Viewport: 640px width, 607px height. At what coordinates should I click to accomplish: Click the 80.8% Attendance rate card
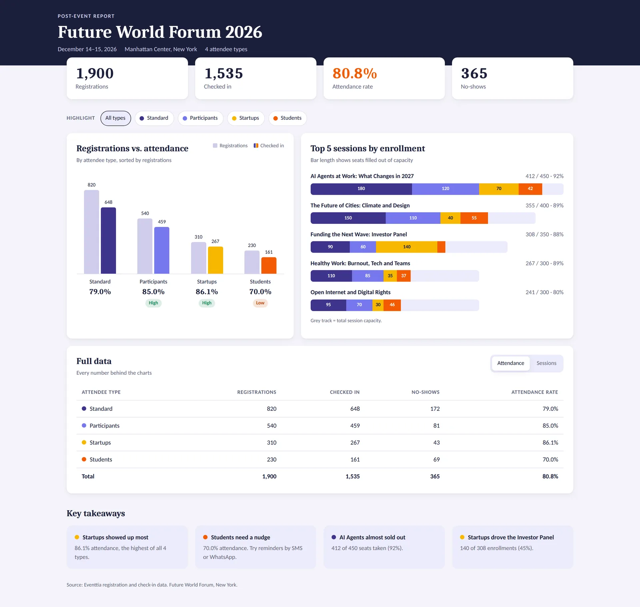click(x=384, y=78)
